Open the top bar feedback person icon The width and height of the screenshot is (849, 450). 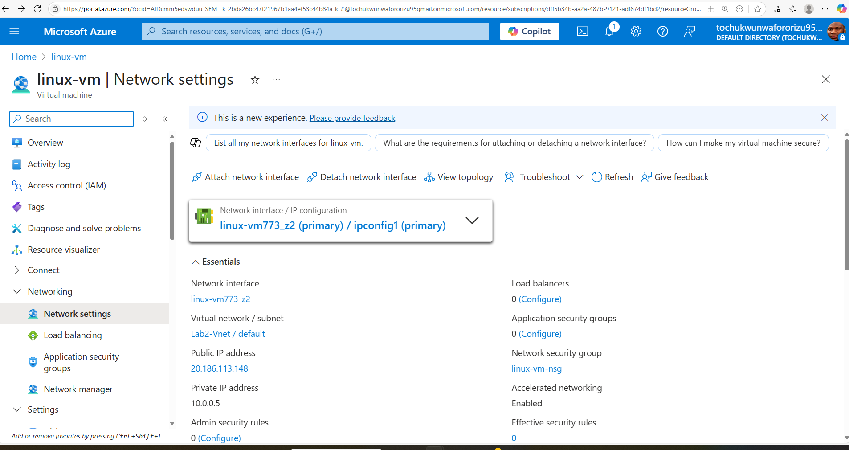point(690,31)
